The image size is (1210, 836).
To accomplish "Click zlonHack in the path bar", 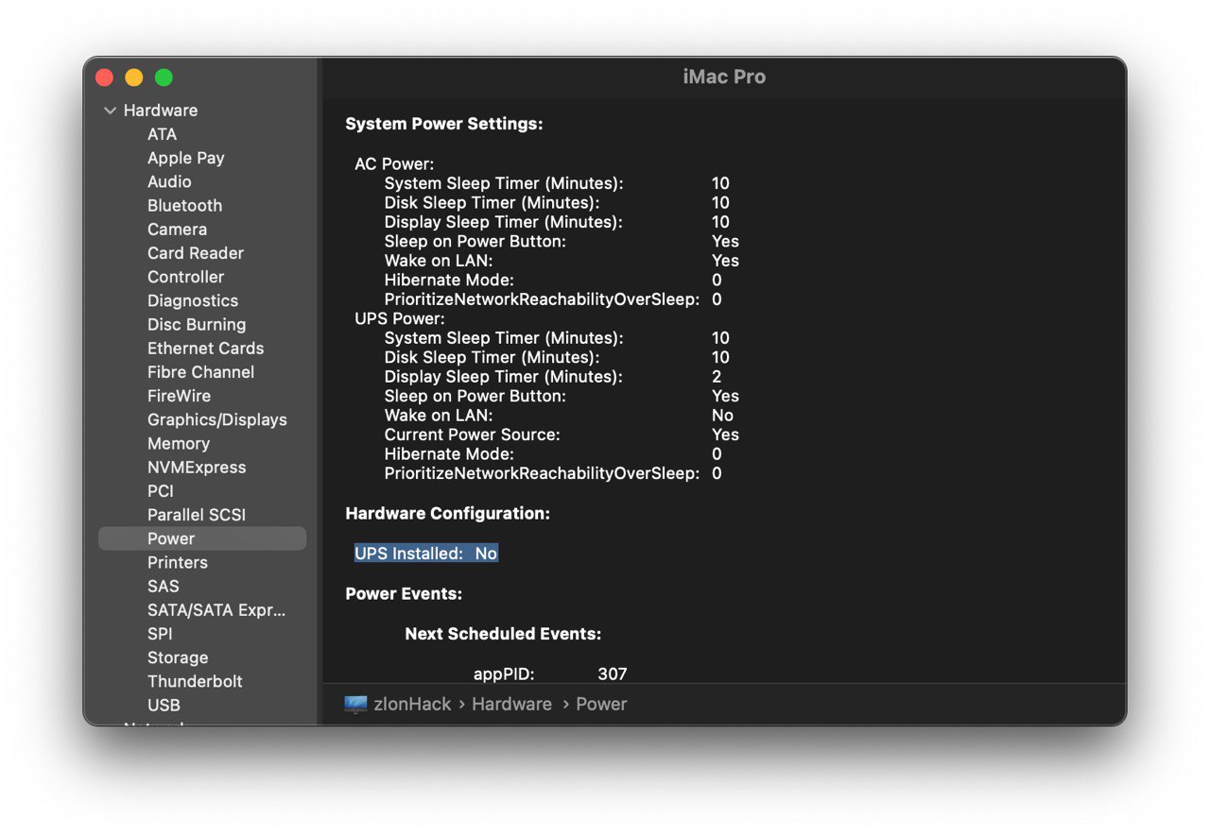I will [412, 704].
